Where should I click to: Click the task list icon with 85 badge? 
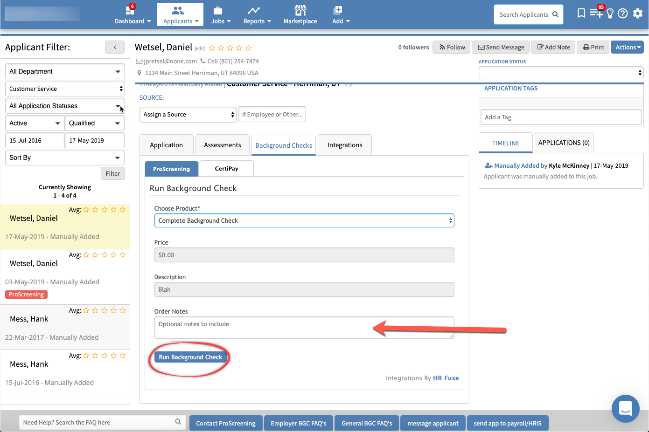click(596, 13)
